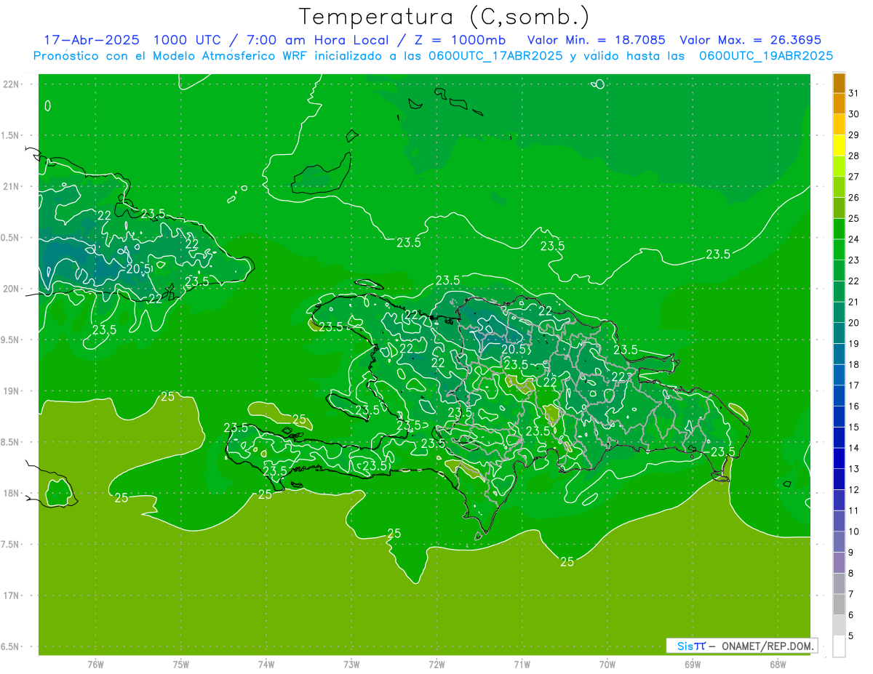Click the '75W' longitude axis label
The height and width of the screenshot is (674, 873).
180,664
